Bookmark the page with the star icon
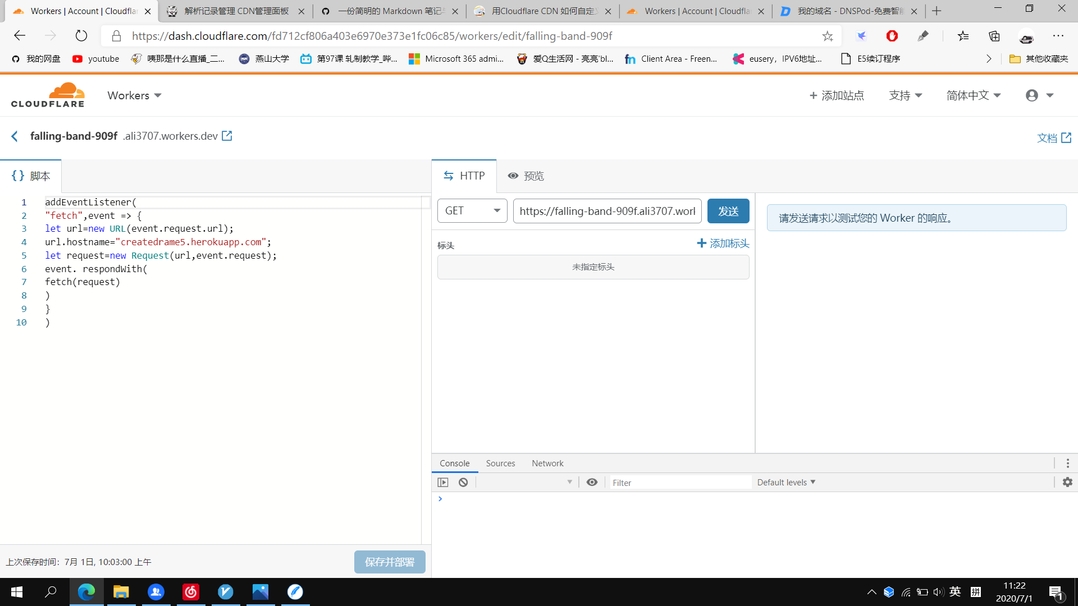The image size is (1078, 606). click(x=828, y=36)
